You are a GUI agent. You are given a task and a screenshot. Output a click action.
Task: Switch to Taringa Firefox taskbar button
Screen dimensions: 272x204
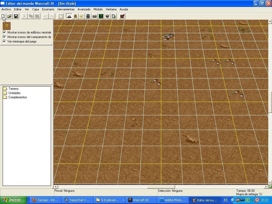[46, 200]
